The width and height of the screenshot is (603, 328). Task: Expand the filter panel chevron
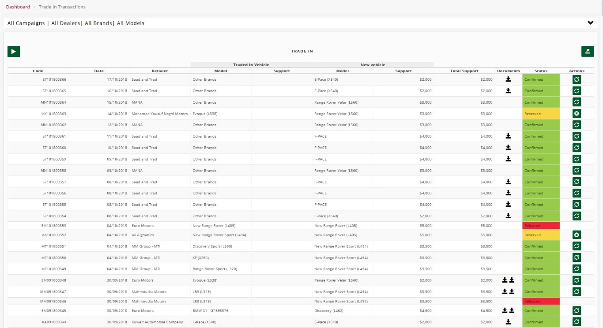[x=590, y=23]
